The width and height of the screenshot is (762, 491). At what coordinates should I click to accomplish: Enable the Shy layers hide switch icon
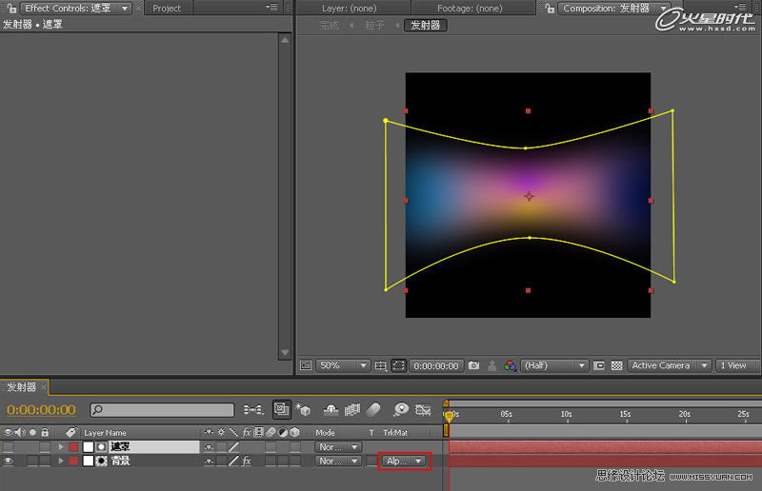(x=331, y=410)
